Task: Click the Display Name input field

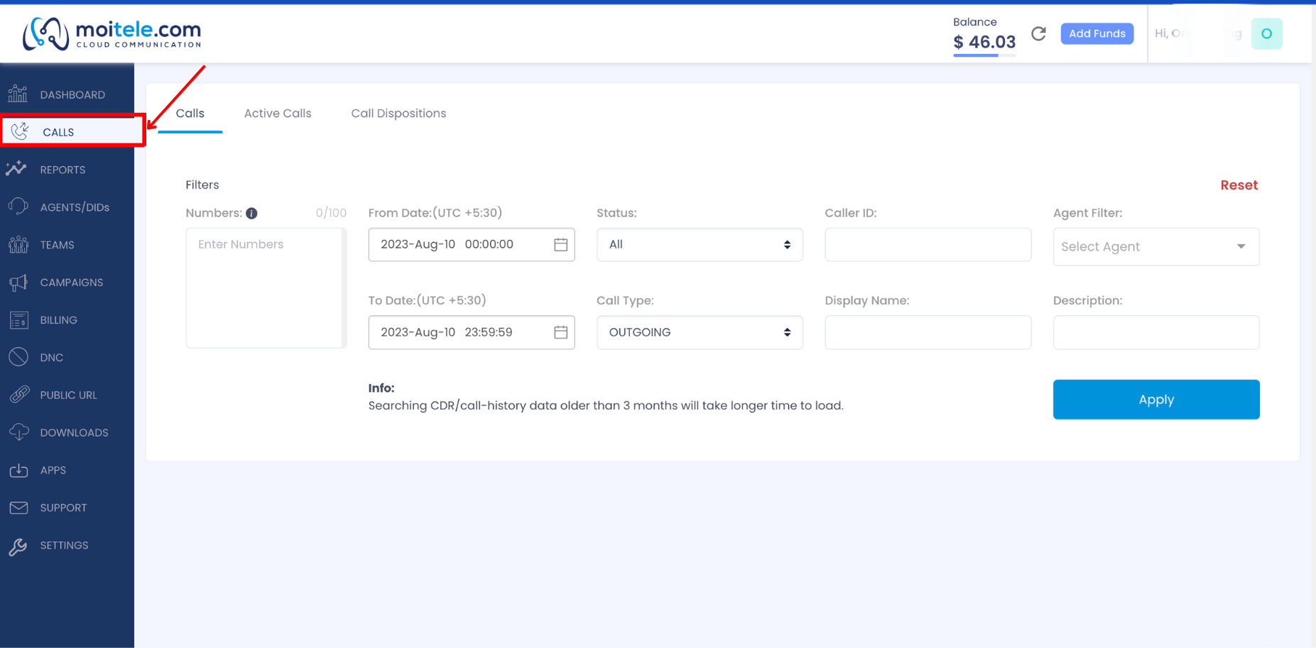Action: 928,332
